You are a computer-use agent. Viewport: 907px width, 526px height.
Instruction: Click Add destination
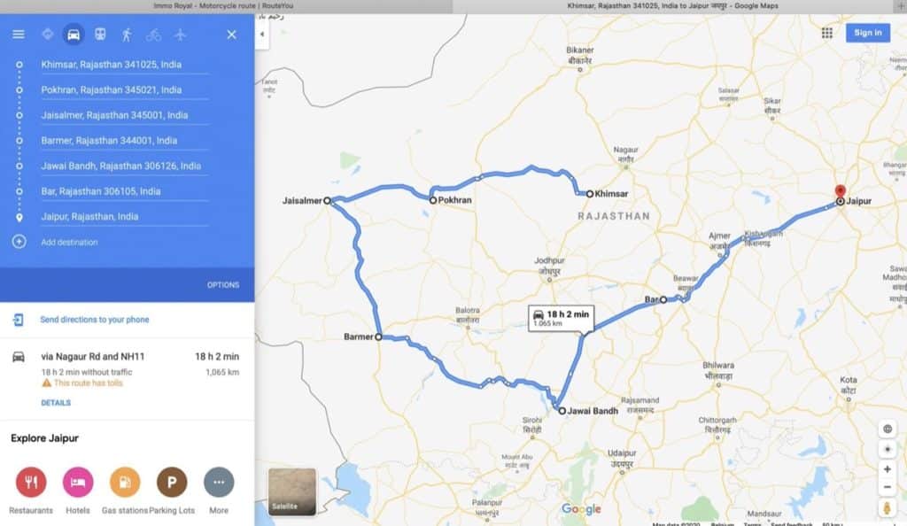(x=69, y=243)
